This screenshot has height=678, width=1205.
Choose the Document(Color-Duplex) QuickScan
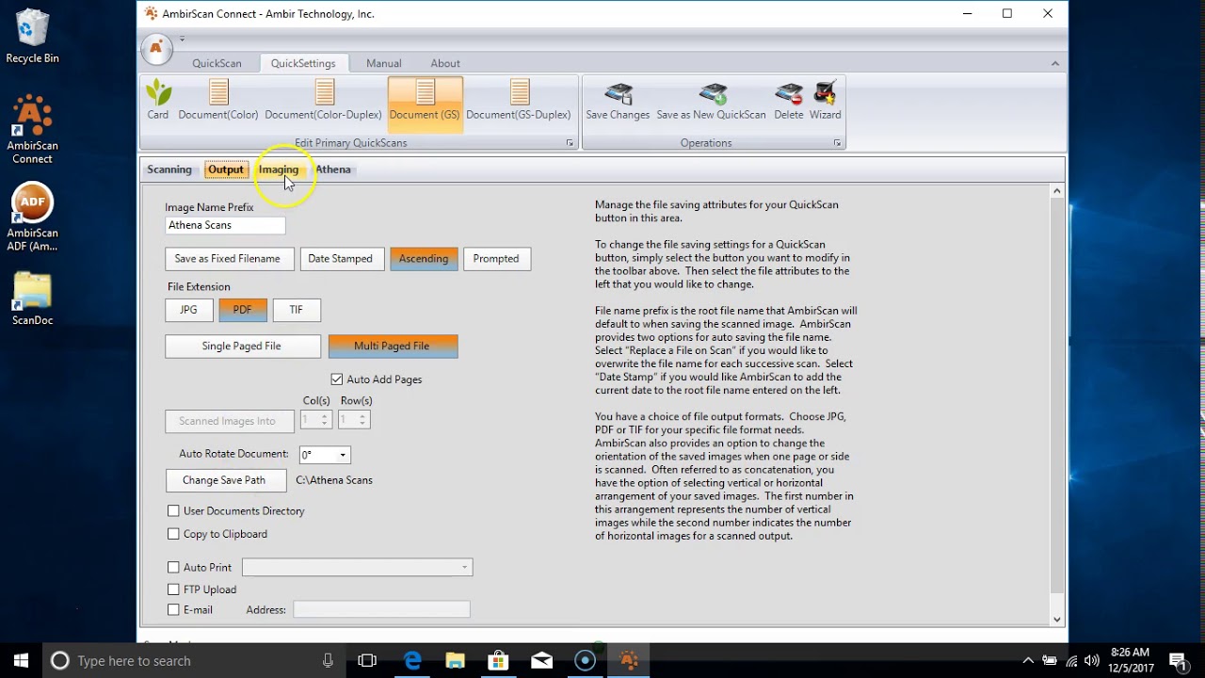click(x=324, y=100)
